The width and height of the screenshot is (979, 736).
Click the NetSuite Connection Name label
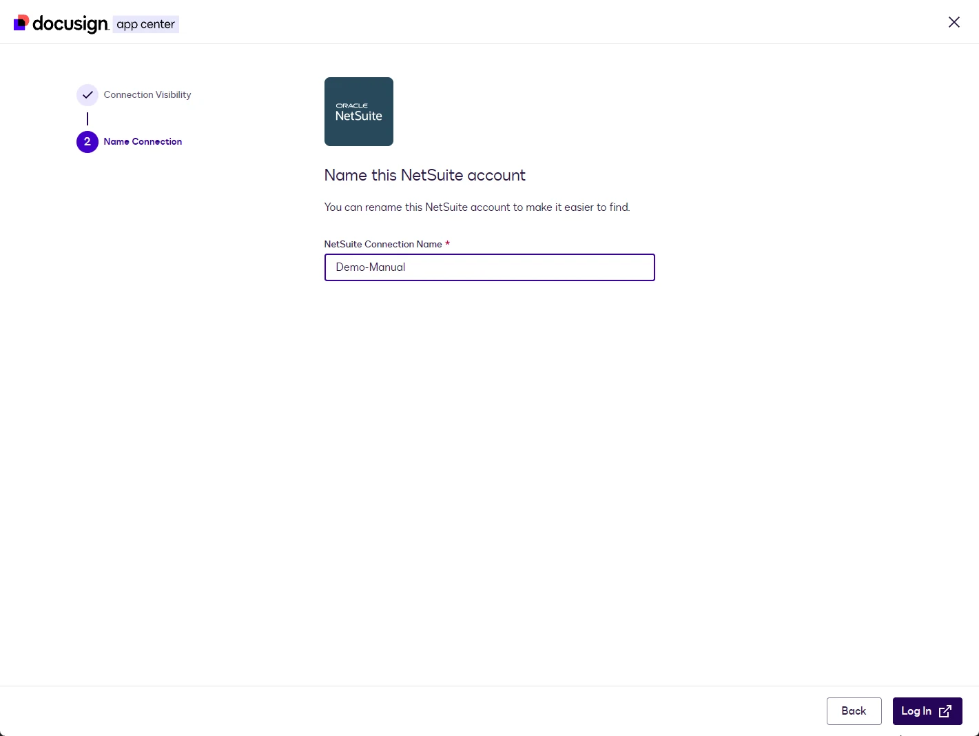[383, 244]
